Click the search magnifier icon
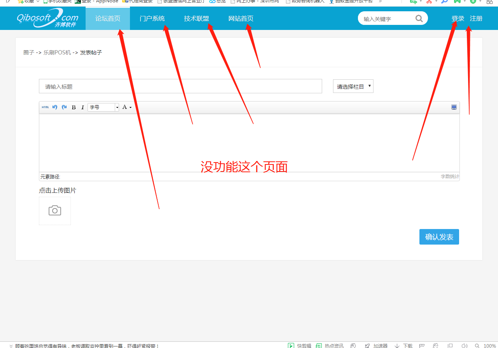Viewport: 498px width, 348px height. click(419, 18)
